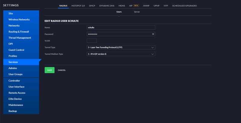Image resolution: width=241 pixels, height=123 pixels.
Task: Click the Tunnel Type label
Action: [x=50, y=47]
